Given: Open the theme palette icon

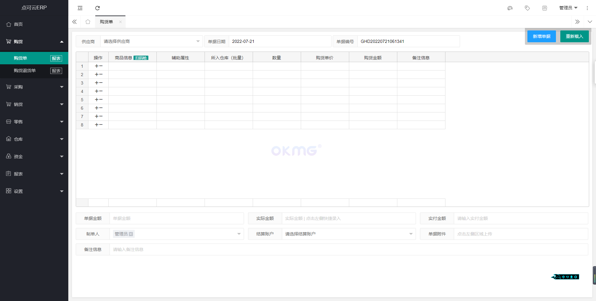Looking at the screenshot, I should (510, 8).
